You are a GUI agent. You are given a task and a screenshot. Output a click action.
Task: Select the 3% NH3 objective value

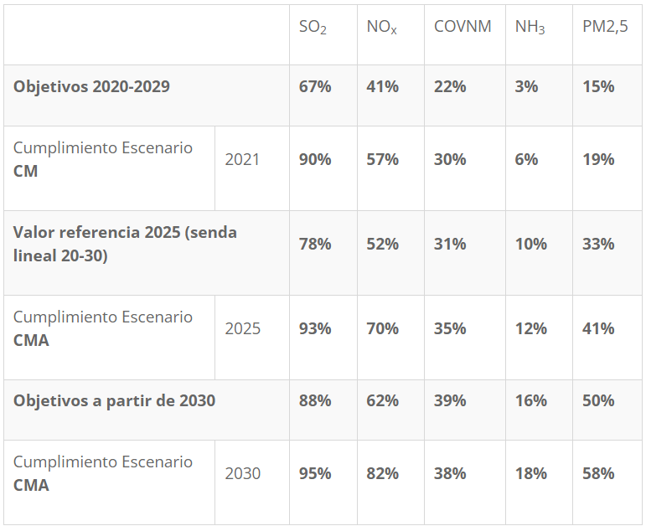526,86
